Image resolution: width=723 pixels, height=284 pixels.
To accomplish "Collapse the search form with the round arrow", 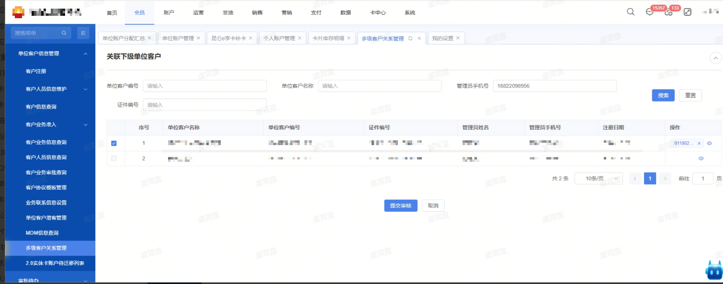I will point(715,58).
